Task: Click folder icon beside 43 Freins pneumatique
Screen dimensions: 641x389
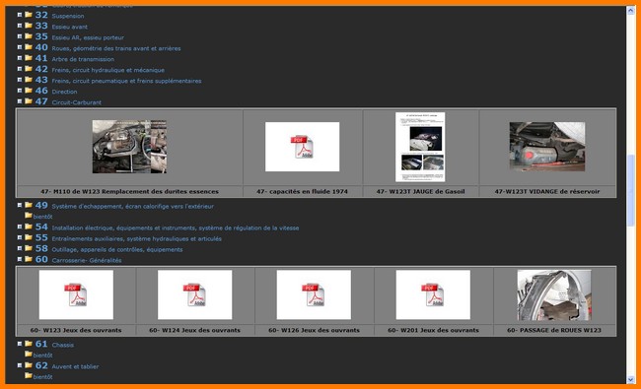Action: tap(29, 80)
